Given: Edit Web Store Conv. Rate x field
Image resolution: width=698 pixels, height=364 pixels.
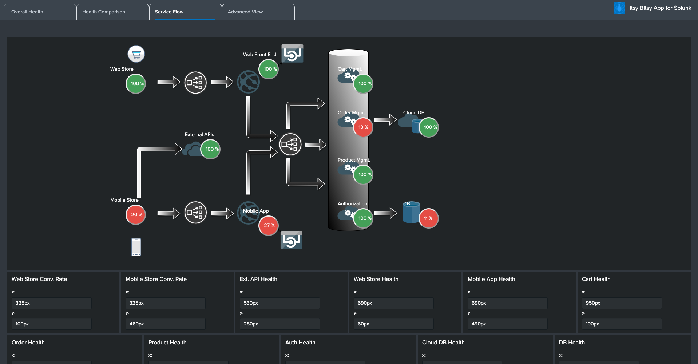Looking at the screenshot, I should click(52, 303).
